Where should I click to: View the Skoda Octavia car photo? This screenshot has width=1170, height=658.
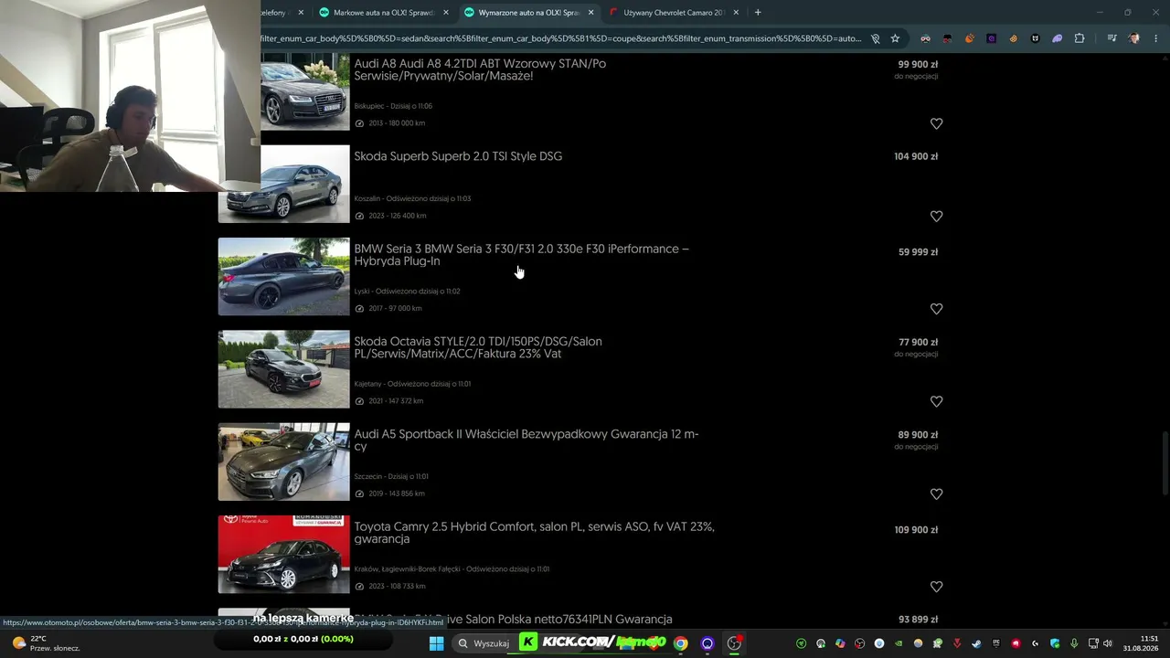click(x=283, y=369)
